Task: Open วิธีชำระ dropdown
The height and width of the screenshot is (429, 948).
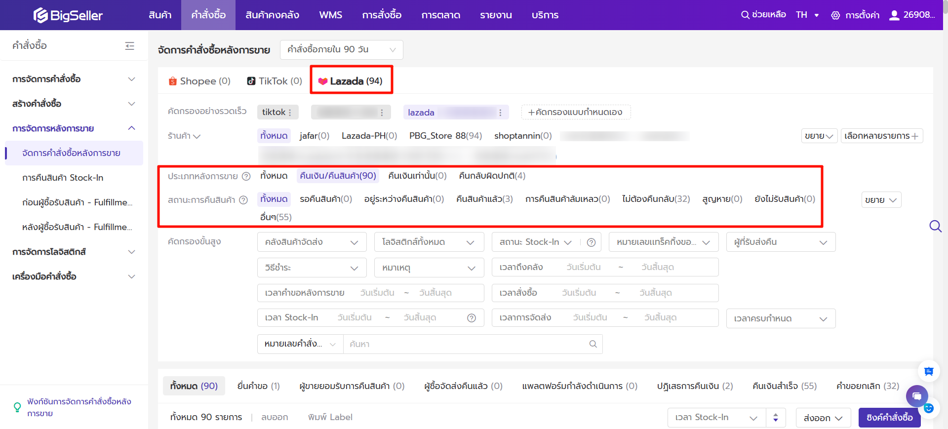Action: (312, 268)
